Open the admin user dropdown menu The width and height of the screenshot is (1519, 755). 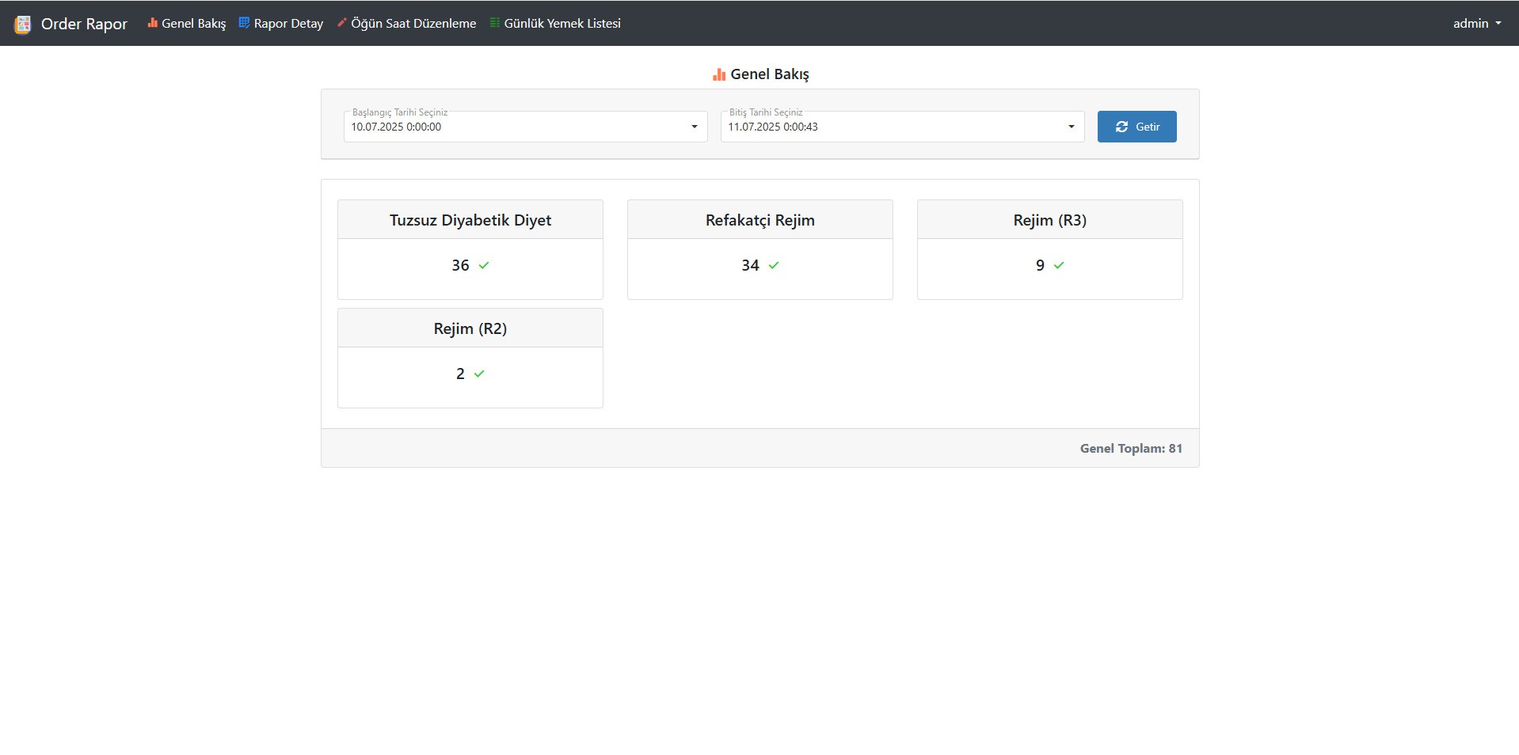pos(1476,24)
